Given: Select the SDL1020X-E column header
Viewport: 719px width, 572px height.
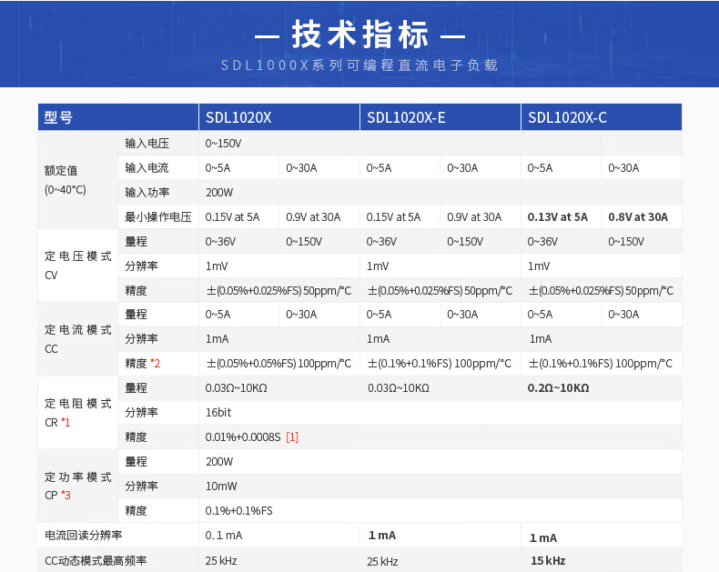Looking at the screenshot, I should [x=405, y=117].
